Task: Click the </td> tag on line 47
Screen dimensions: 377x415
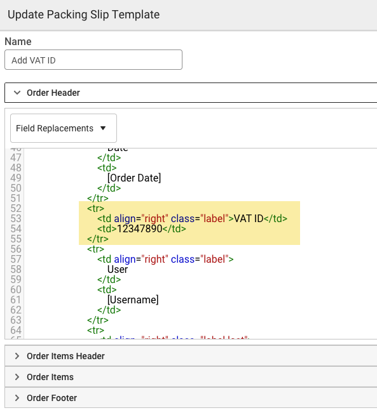Action: pos(109,158)
